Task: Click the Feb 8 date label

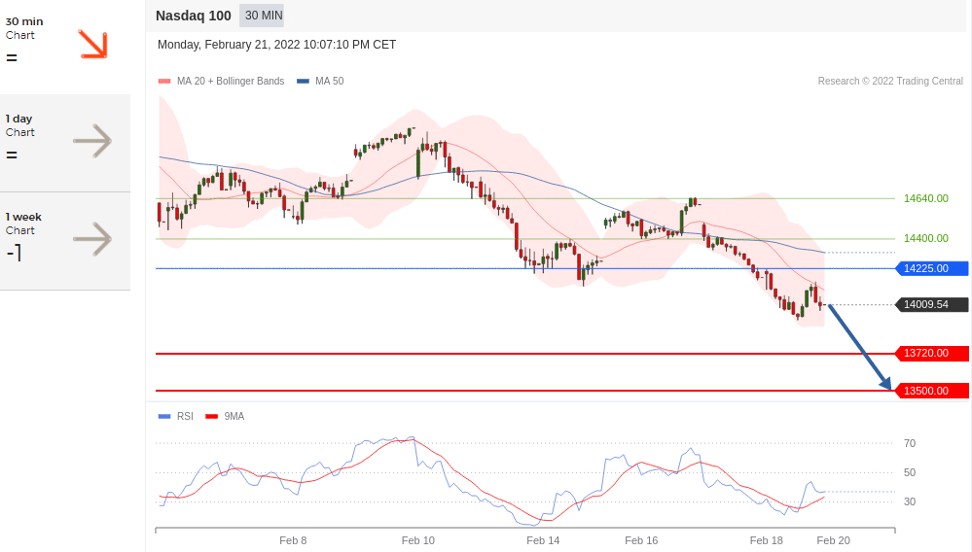Action: pos(293,540)
